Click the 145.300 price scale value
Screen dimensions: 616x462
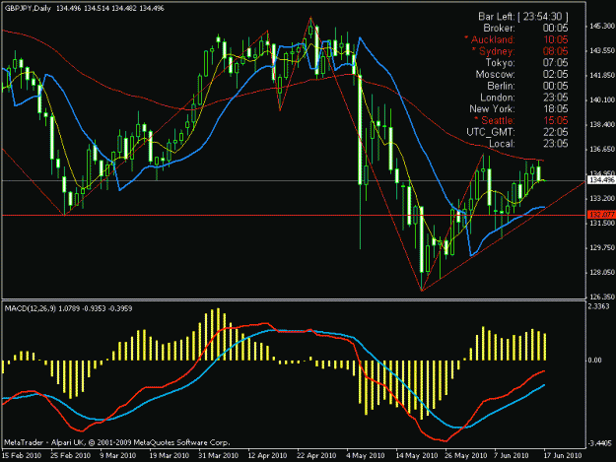click(602, 26)
